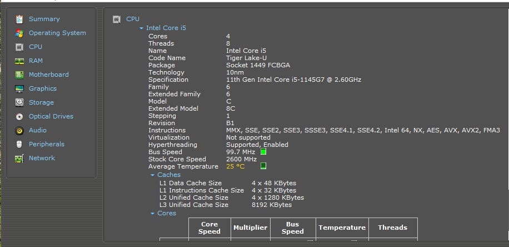Go to the RAM section
The height and width of the screenshot is (247, 509).
click(36, 61)
